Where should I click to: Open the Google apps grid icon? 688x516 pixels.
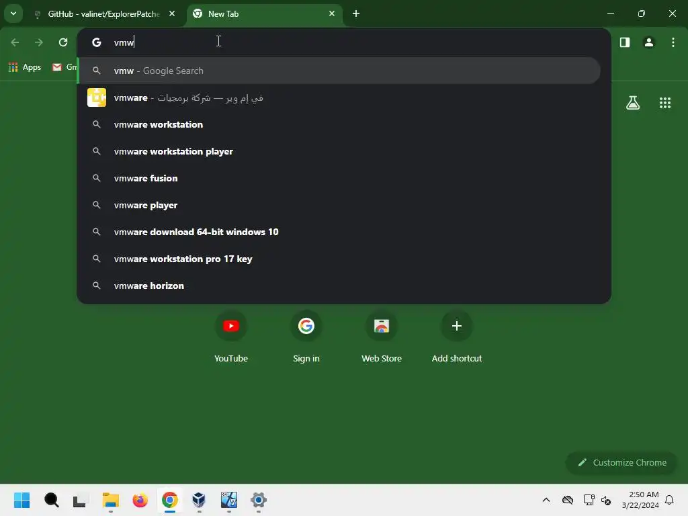coord(664,103)
